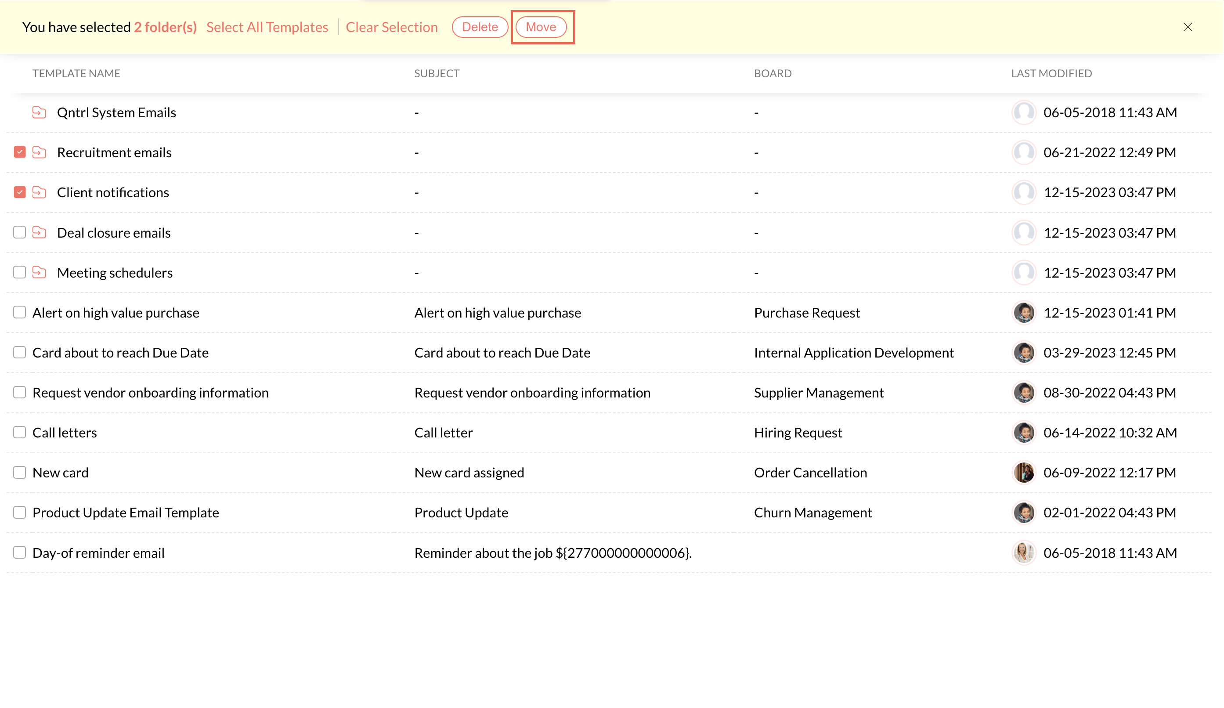
Task: Click the Meeting schedulers folder icon
Action: coord(39,273)
